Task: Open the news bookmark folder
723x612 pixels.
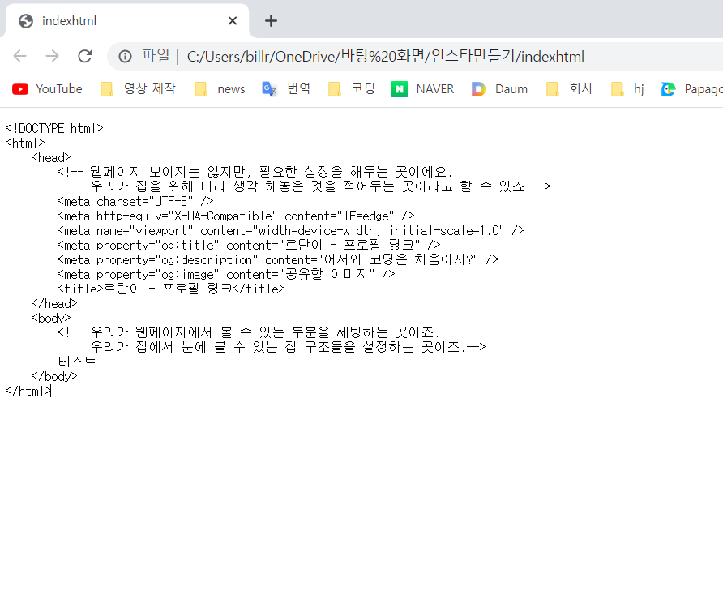Action: coord(220,88)
